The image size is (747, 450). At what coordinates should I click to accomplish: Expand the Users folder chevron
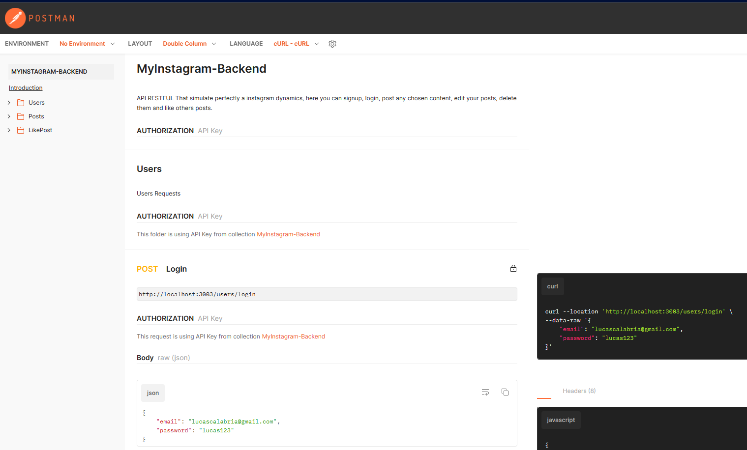9,103
